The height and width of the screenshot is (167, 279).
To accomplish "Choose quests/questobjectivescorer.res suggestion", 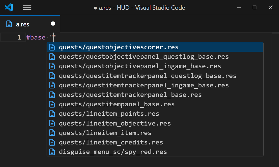I will point(155,47).
